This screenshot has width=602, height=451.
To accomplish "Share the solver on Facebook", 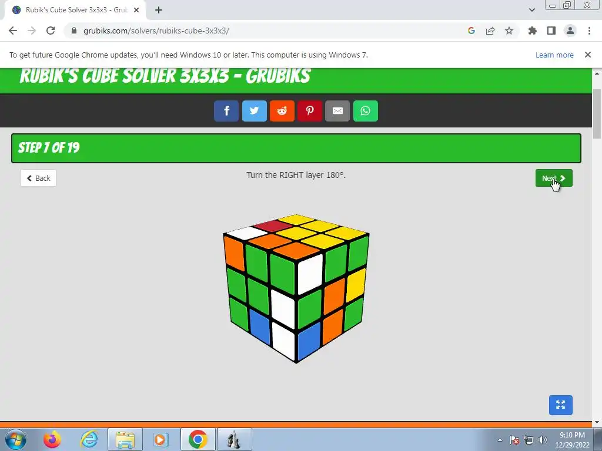I will pos(226,111).
